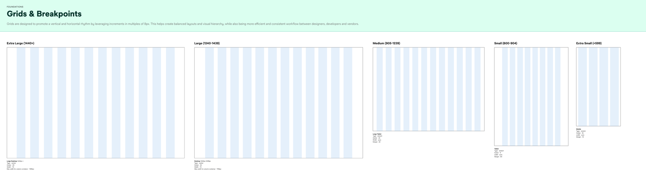Click the Extra Large grid frame preview
The height and width of the screenshot is (183, 646).
click(96, 103)
